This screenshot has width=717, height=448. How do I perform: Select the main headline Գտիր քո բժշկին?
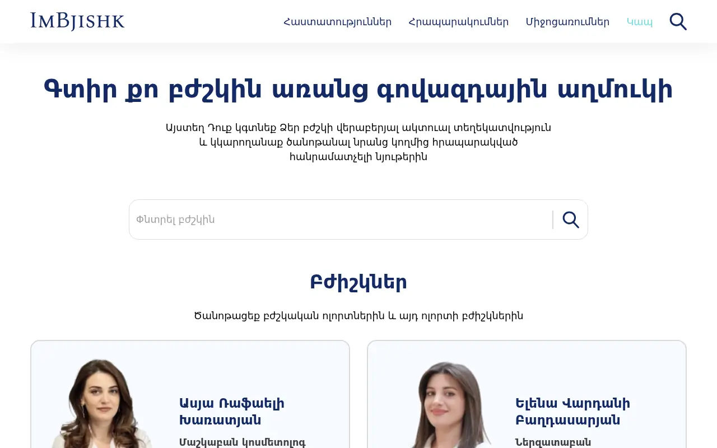(358, 89)
